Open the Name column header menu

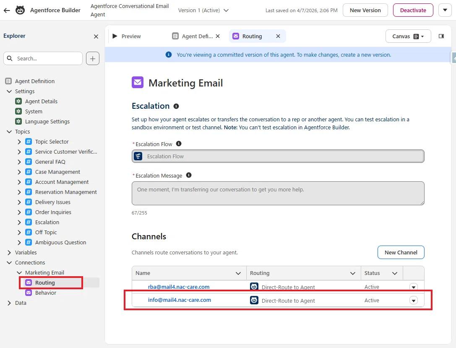pos(238,273)
